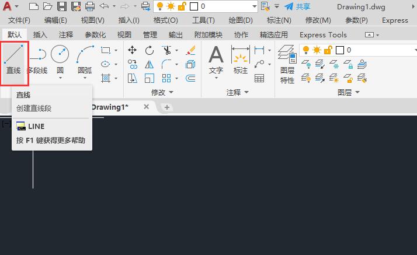Switch to Express Tools ribbon tab
Image resolution: width=417 pixels, height=255 pixels.
click(323, 34)
